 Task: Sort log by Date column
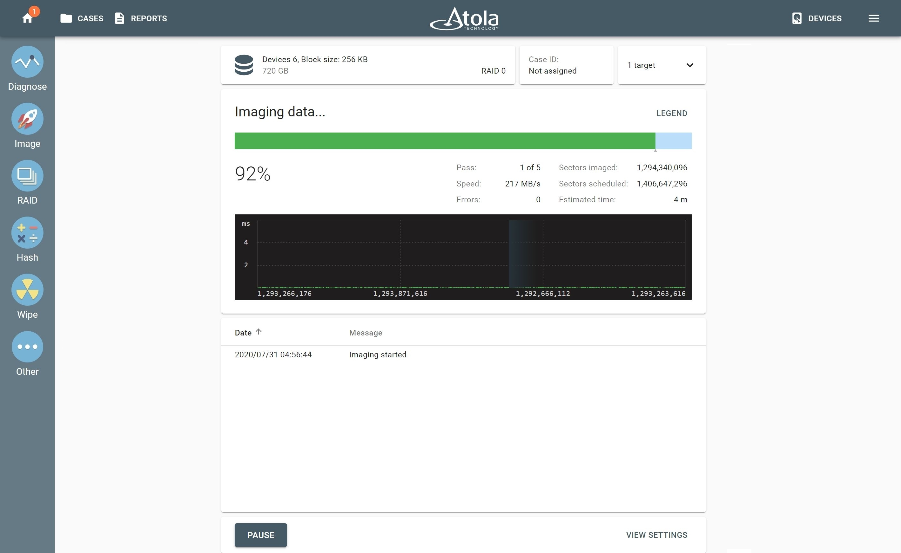click(x=243, y=333)
